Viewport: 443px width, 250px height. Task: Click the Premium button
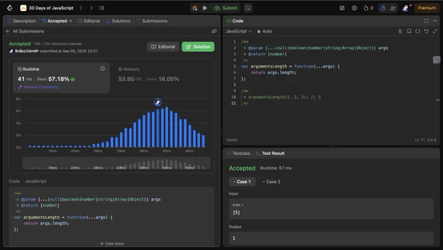point(427,8)
